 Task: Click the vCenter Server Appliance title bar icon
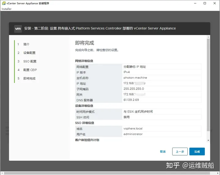click(3, 3)
